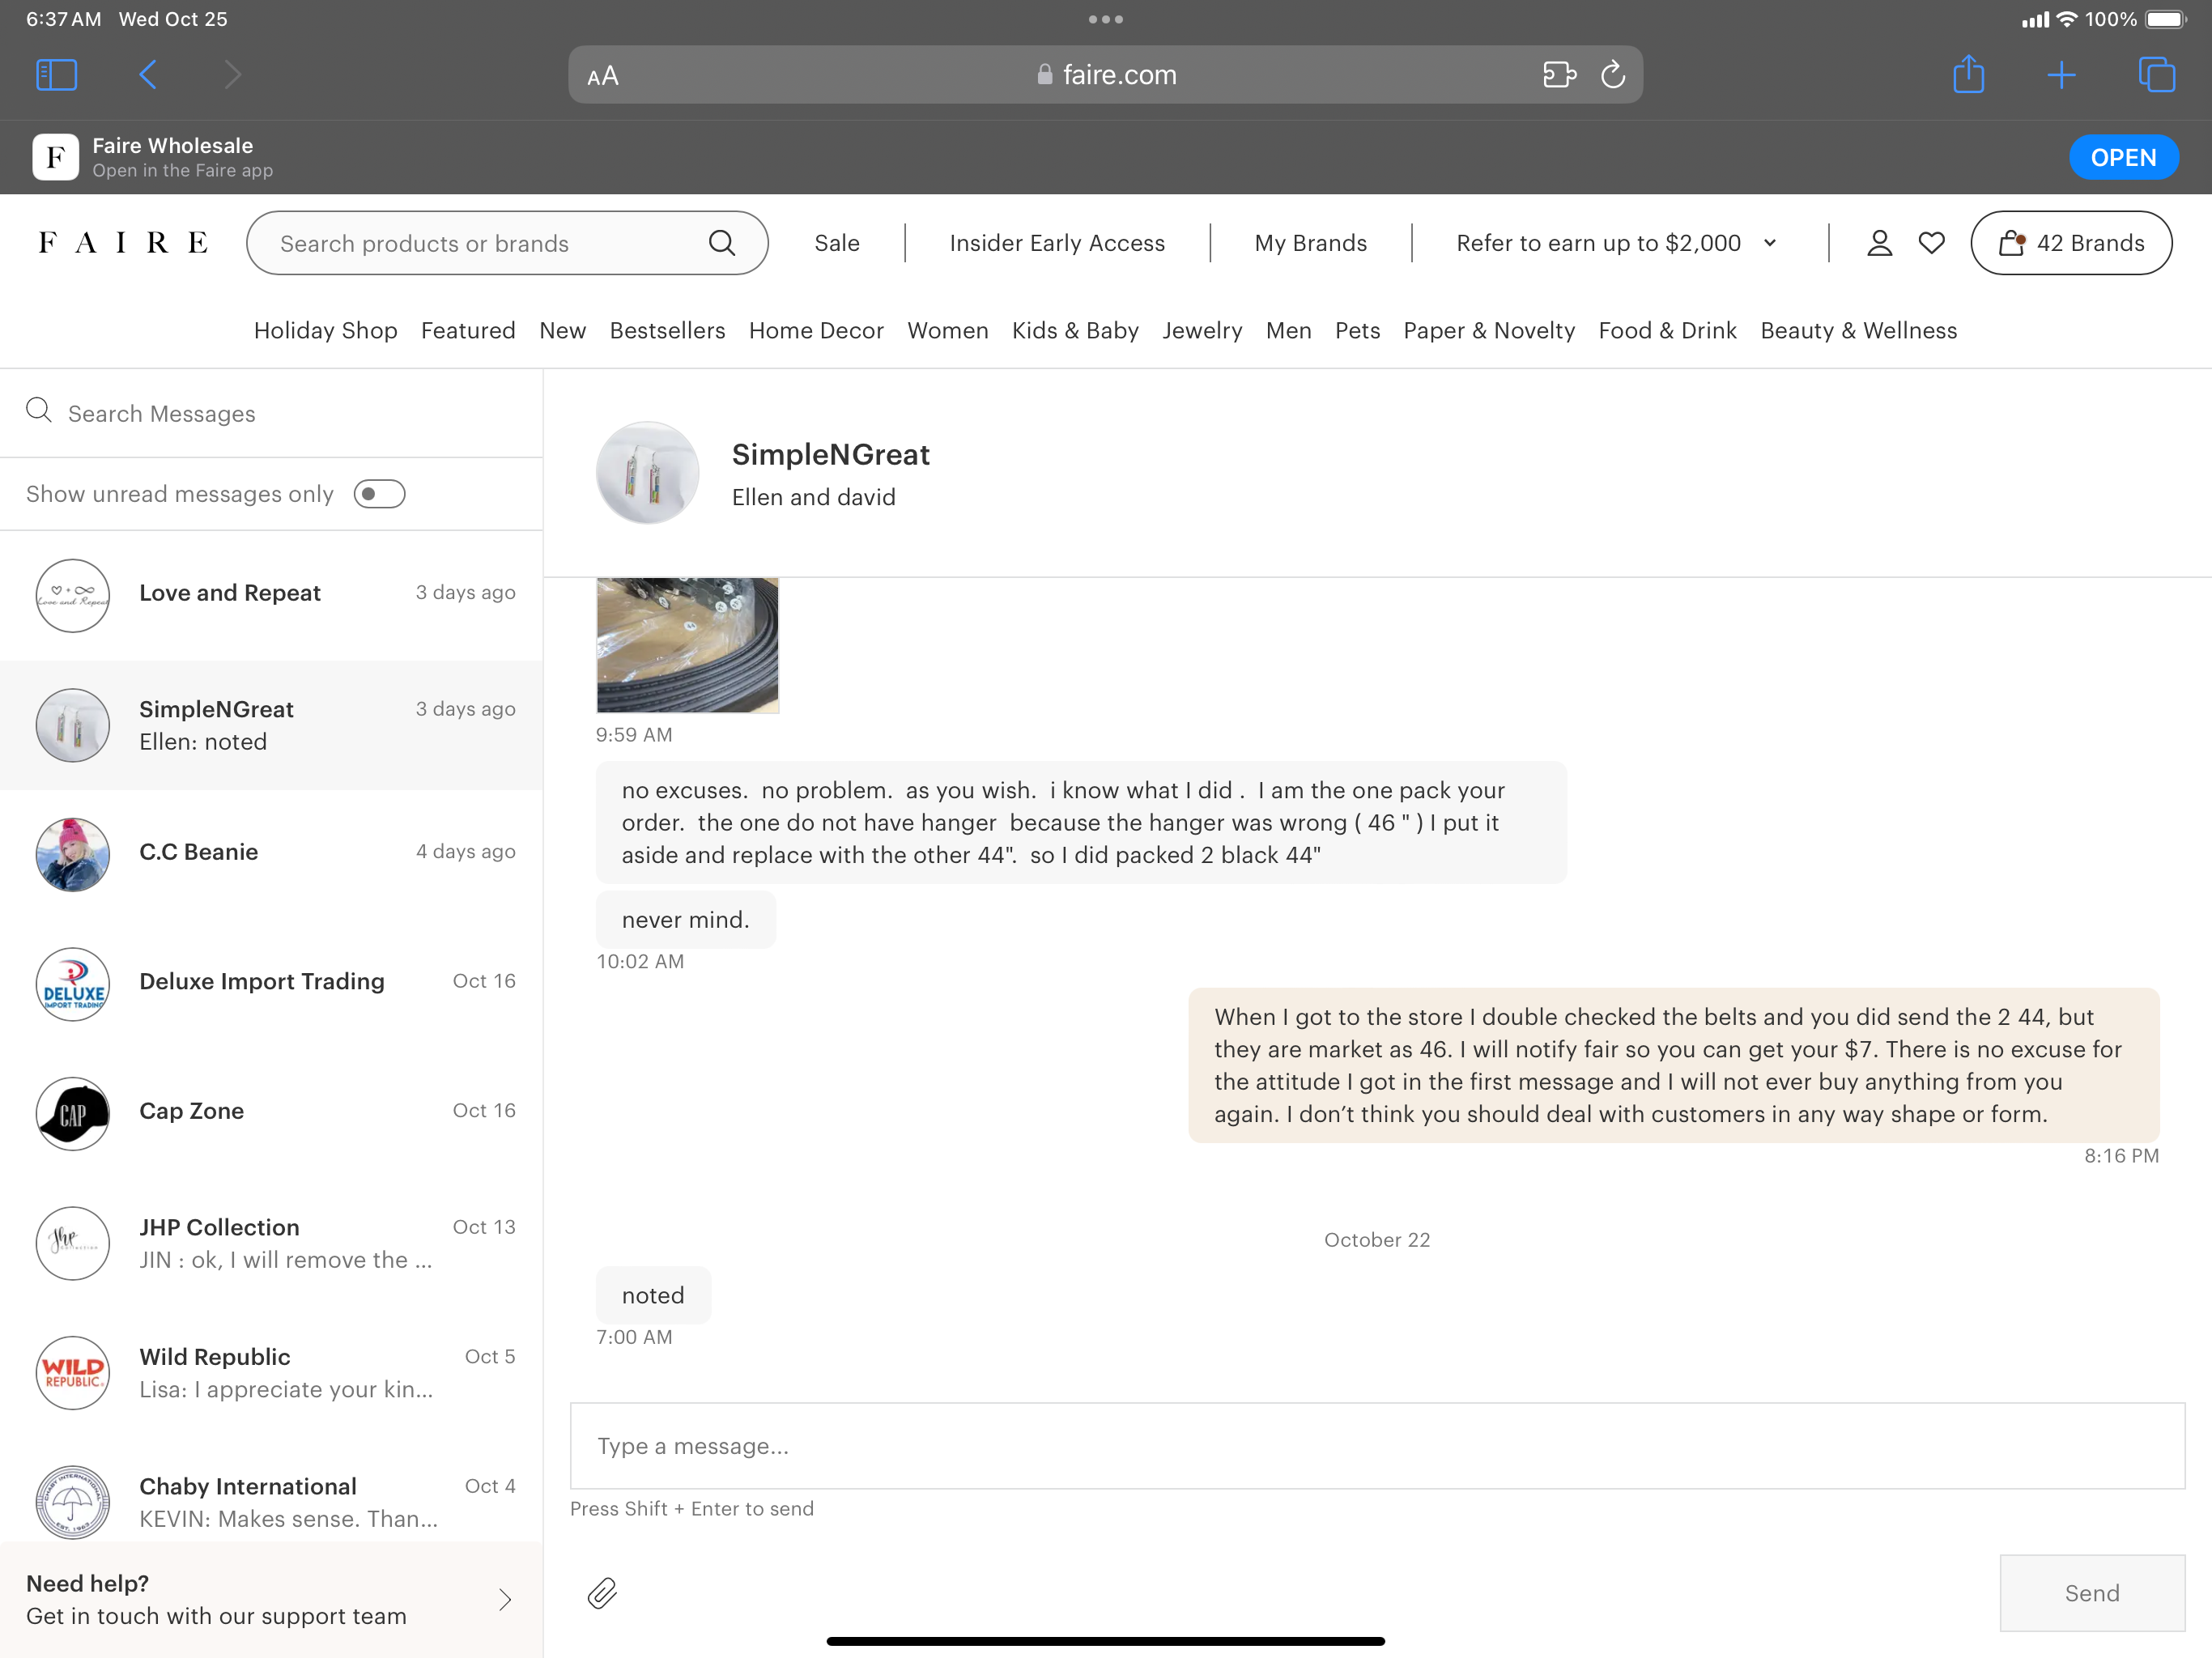The width and height of the screenshot is (2212, 1658).
Task: Reload the page with the refresh icon
Action: 1612,75
